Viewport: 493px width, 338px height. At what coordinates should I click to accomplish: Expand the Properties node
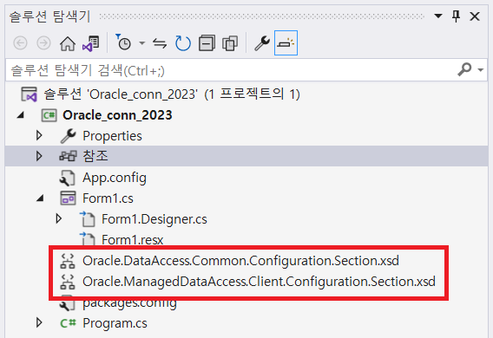click(x=39, y=135)
